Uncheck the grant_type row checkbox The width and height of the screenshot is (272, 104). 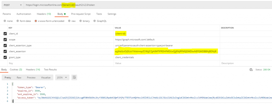[5, 57]
